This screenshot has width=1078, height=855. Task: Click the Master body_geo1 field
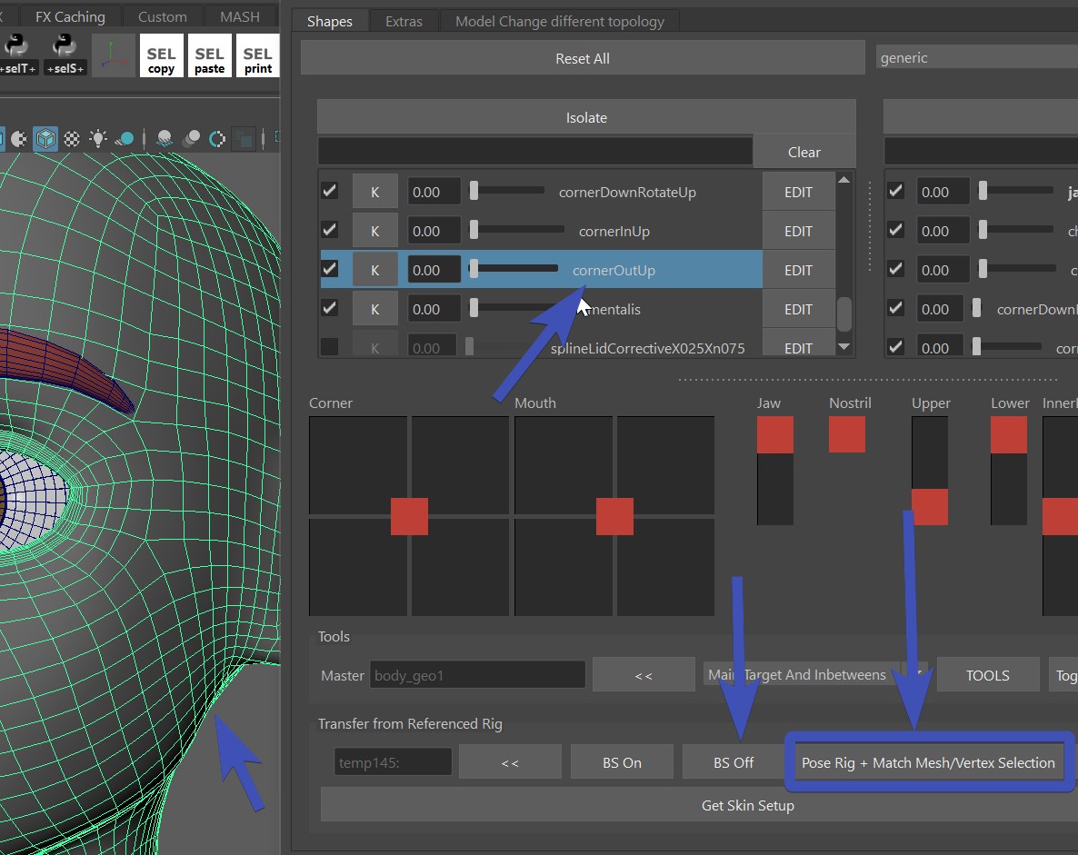click(478, 675)
